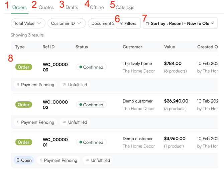Screen dimensions: 224x194
Task: Switch to the Quotes tab
Action: point(46,7)
